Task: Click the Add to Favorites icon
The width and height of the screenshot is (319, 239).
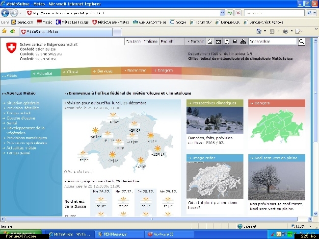Action: [13, 31]
